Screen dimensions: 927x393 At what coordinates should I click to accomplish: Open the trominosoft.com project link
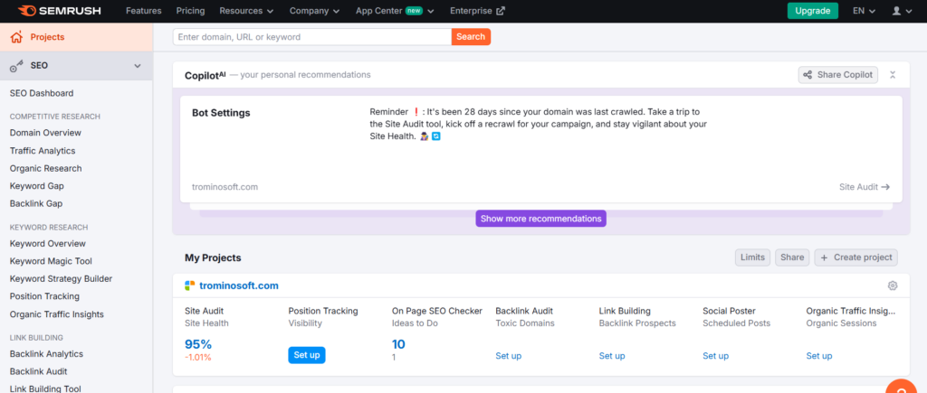[239, 285]
